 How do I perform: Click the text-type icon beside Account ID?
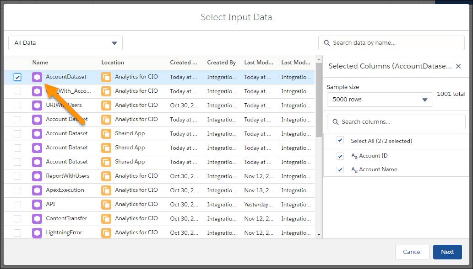coord(354,156)
